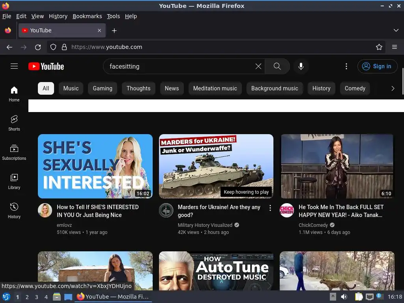Open the File menu
The image size is (404, 303).
(x=7, y=16)
